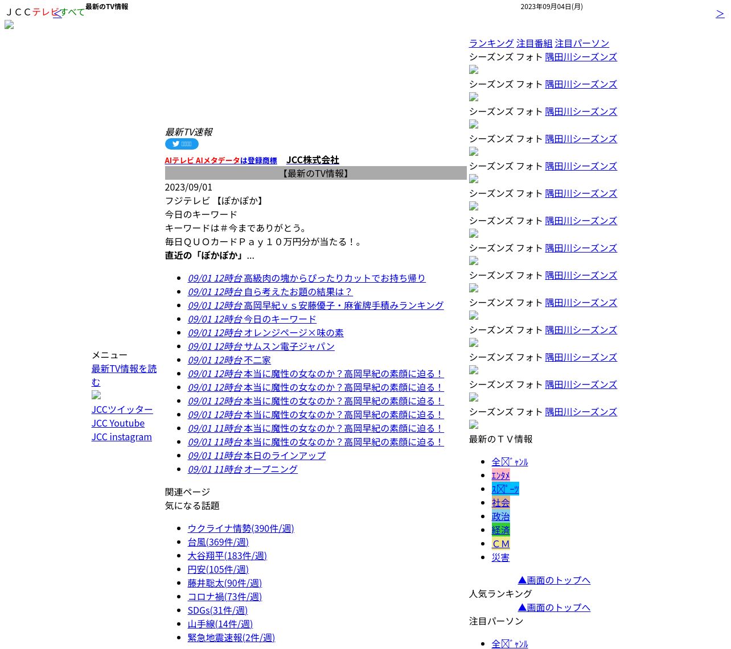Select topic 藤井聡太(90件/週)
This screenshot has height=649, width=731.
tap(225, 583)
